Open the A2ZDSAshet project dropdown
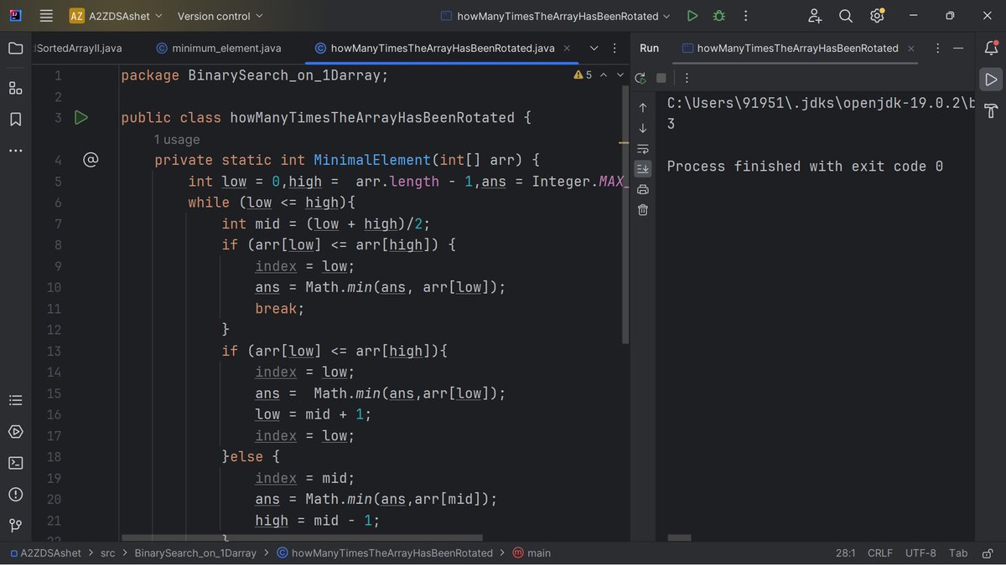The height and width of the screenshot is (565, 1006). click(x=117, y=16)
